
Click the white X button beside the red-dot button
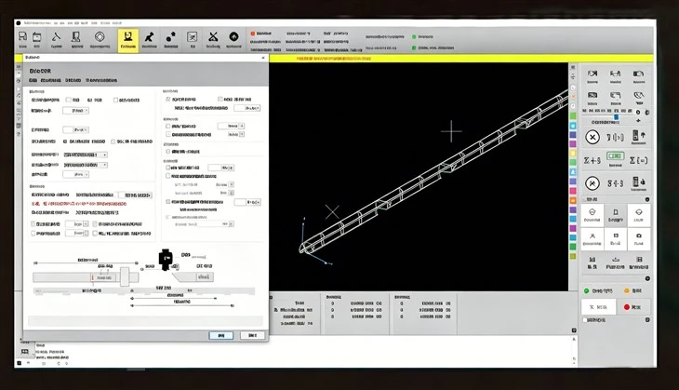click(x=598, y=307)
